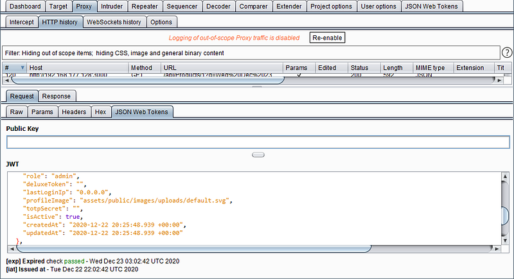Switch to the Target tab
The height and width of the screenshot is (279, 514).
(x=58, y=6)
